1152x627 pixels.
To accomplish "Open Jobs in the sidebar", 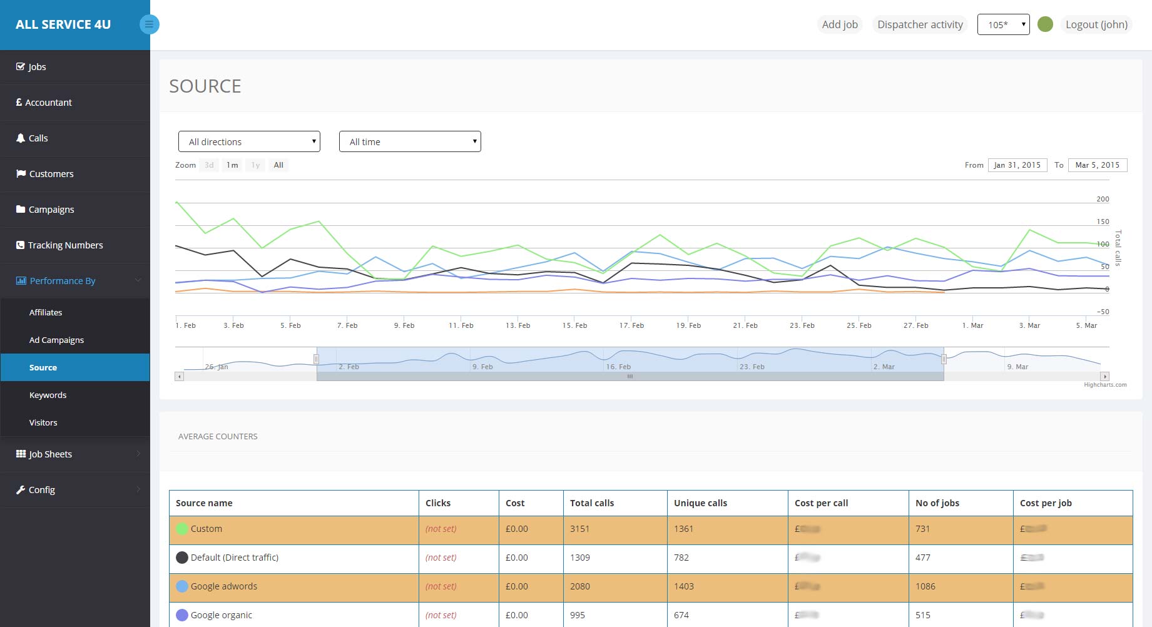I will coord(75,66).
